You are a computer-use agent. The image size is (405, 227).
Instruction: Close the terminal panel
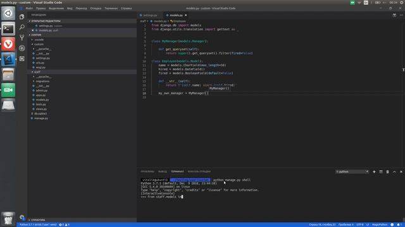click(x=401, y=172)
